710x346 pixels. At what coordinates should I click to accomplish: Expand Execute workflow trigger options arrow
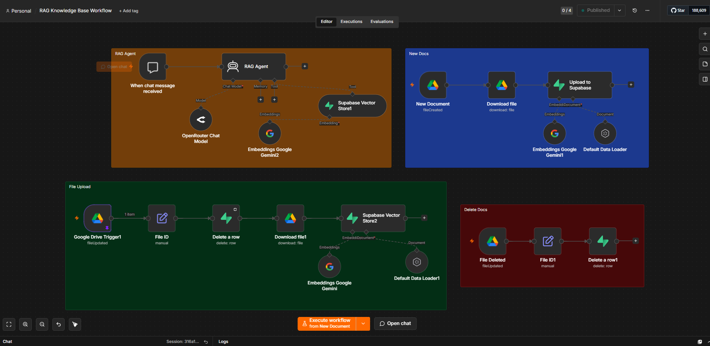(x=363, y=324)
